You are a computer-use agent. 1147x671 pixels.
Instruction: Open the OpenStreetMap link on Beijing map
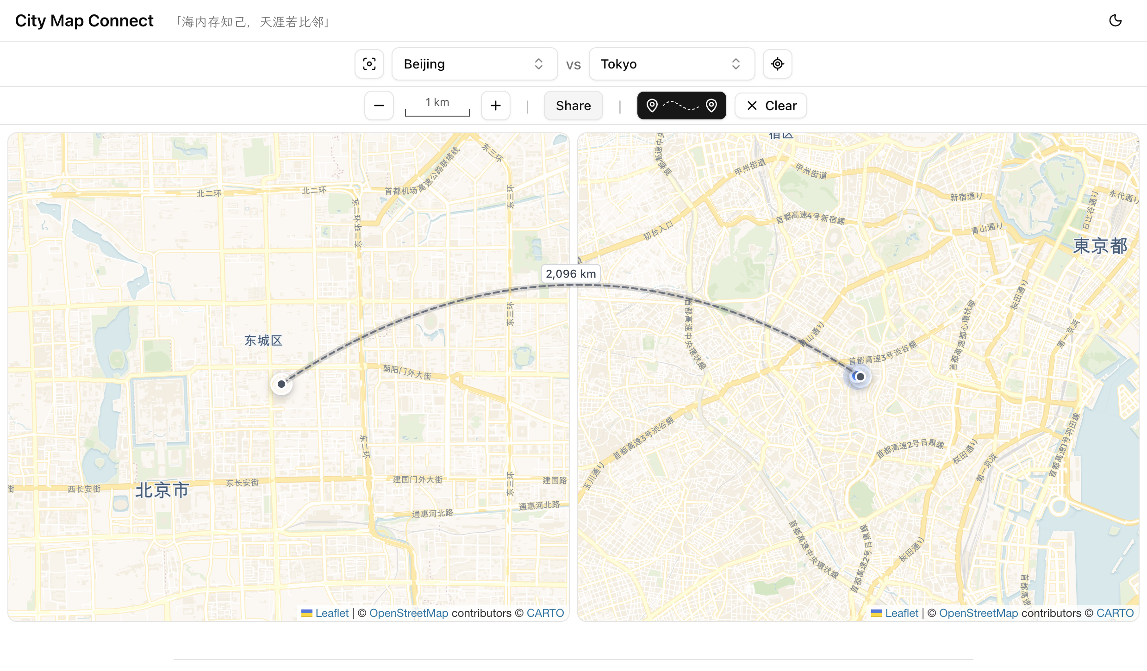pyautogui.click(x=408, y=613)
